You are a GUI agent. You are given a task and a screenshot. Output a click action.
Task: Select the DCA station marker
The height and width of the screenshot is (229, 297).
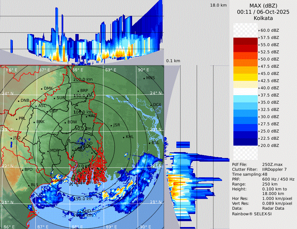[151, 105]
